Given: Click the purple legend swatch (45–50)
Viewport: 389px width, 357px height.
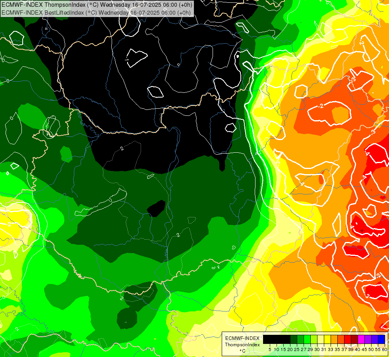Looking at the screenshot, I should 368,339.
